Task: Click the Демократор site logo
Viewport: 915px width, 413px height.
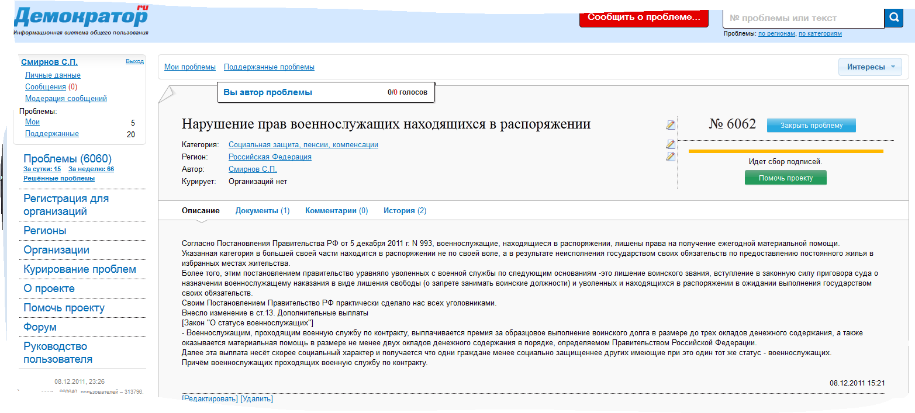Action: pos(81,19)
